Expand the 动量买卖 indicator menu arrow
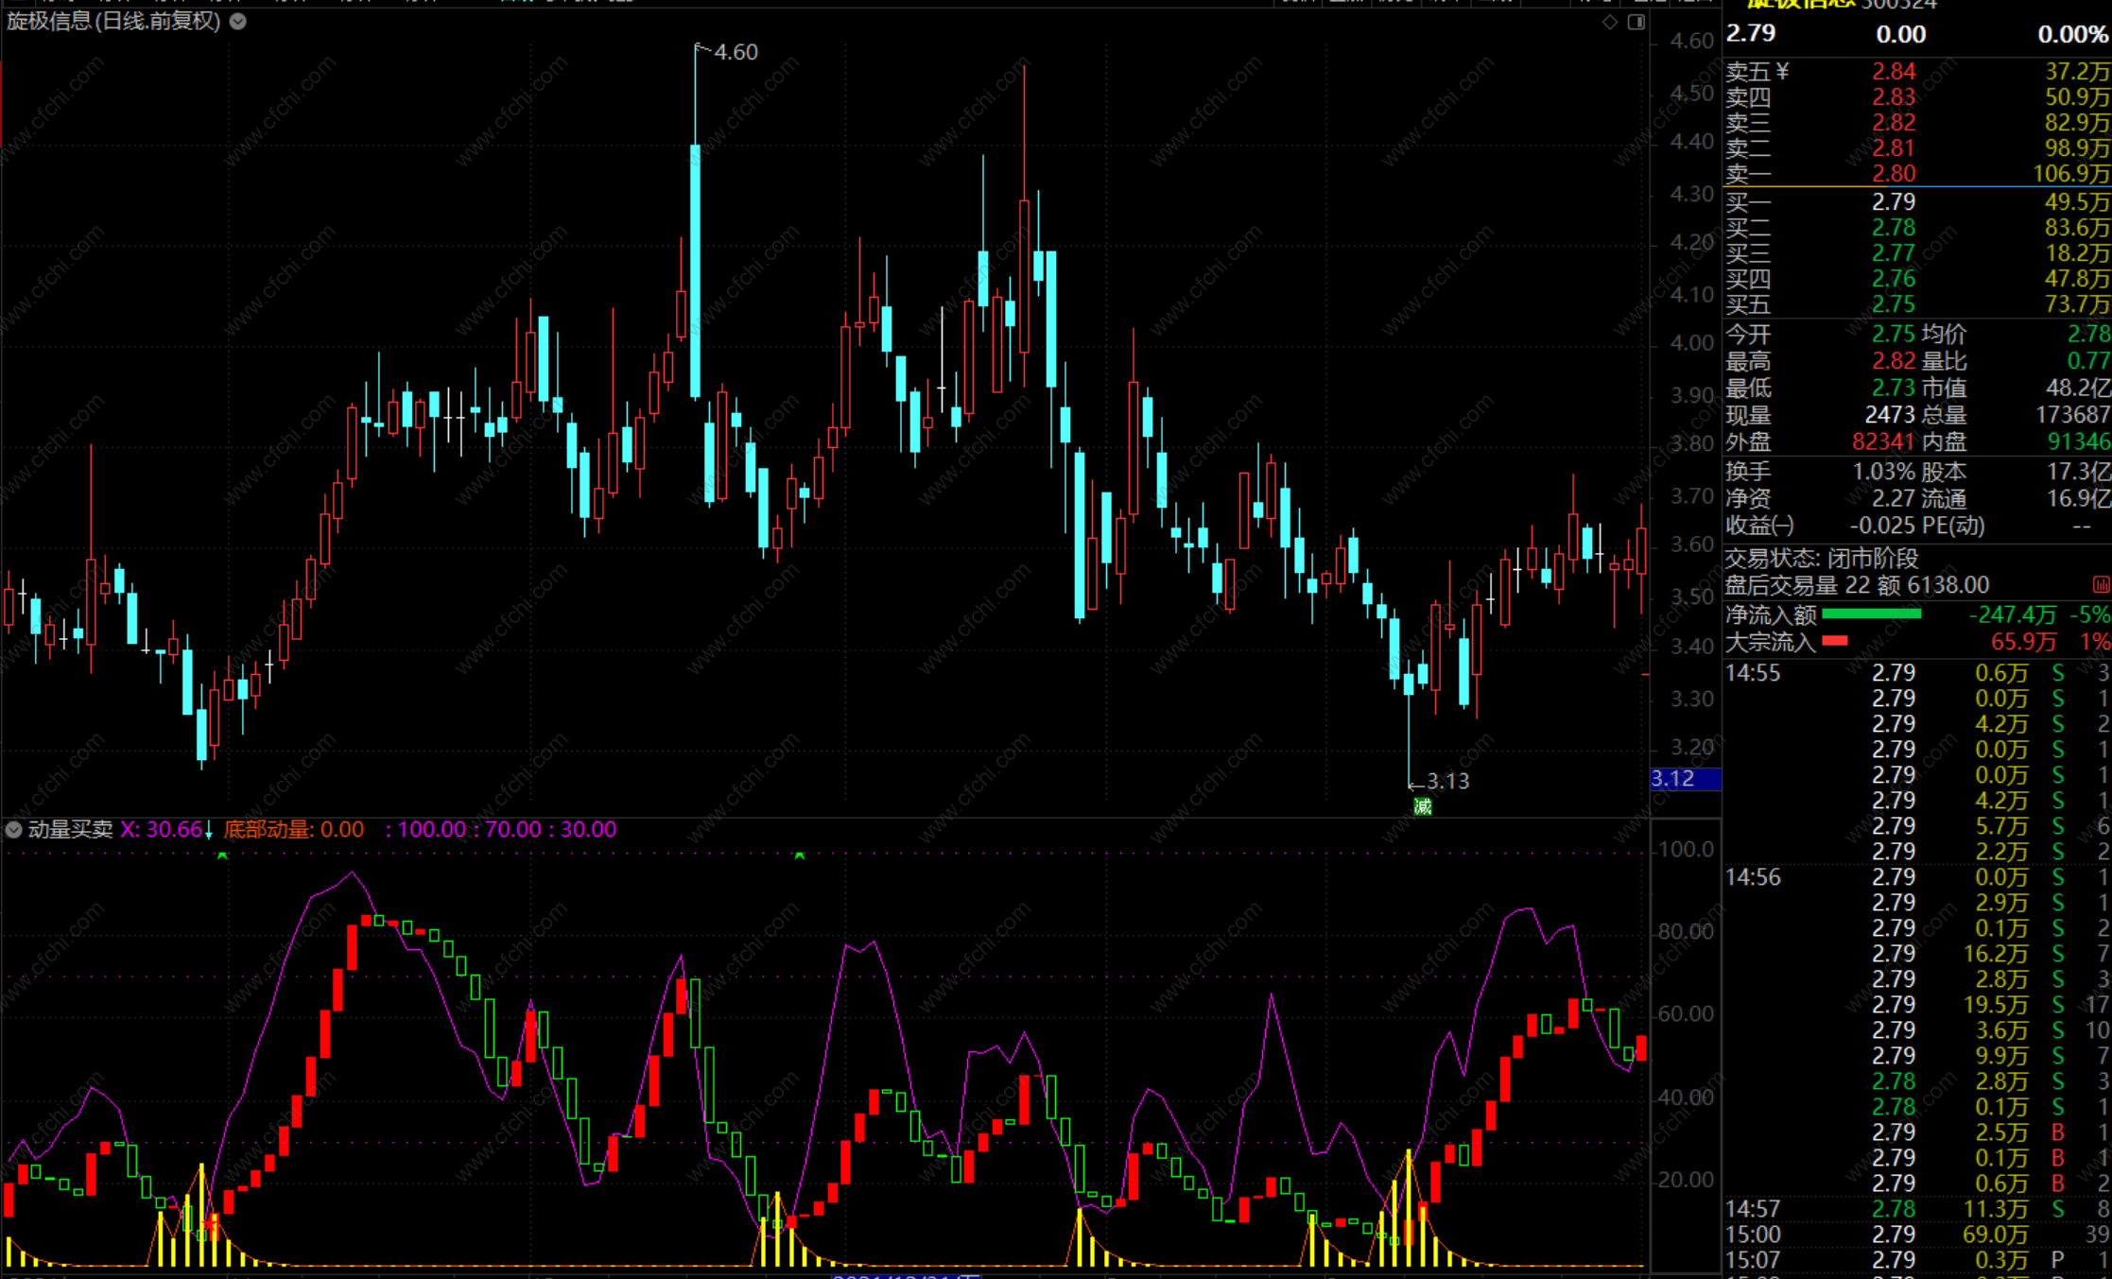 tap(13, 830)
